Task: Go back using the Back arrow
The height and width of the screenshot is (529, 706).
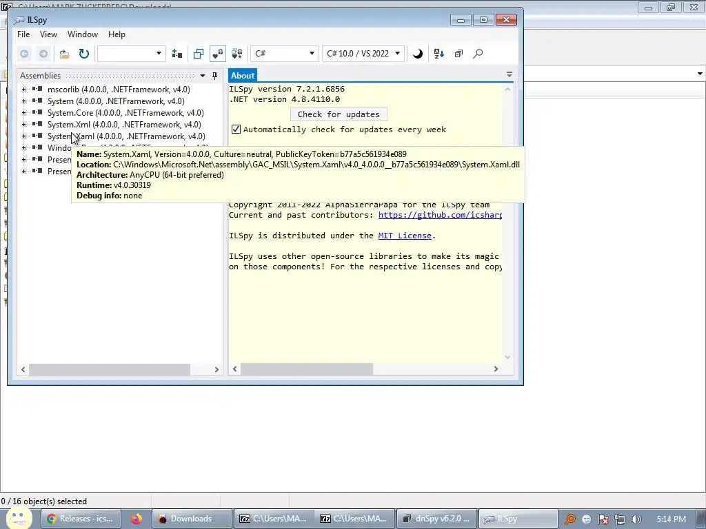Action: 24,54
